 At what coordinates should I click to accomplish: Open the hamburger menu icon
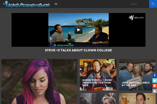pyautogui.click(x=56, y=4)
